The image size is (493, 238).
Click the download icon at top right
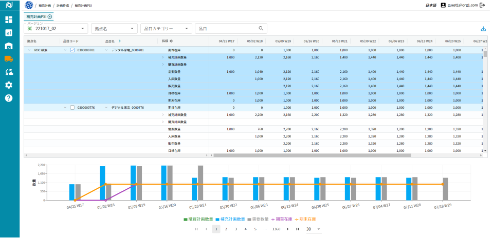click(483, 29)
